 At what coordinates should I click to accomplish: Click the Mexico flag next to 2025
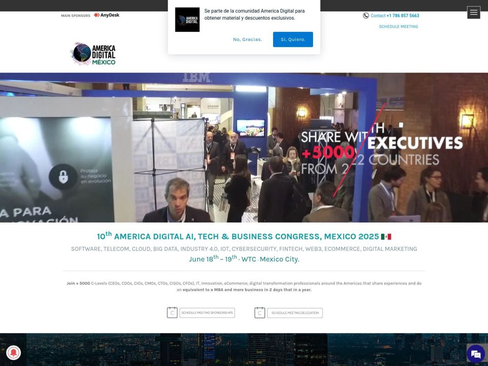pyautogui.click(x=386, y=235)
